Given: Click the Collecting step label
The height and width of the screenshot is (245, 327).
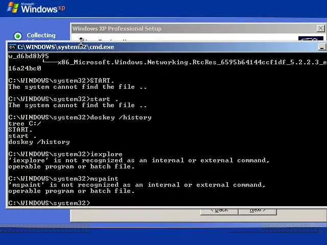Looking at the screenshot, I should click(41, 35).
